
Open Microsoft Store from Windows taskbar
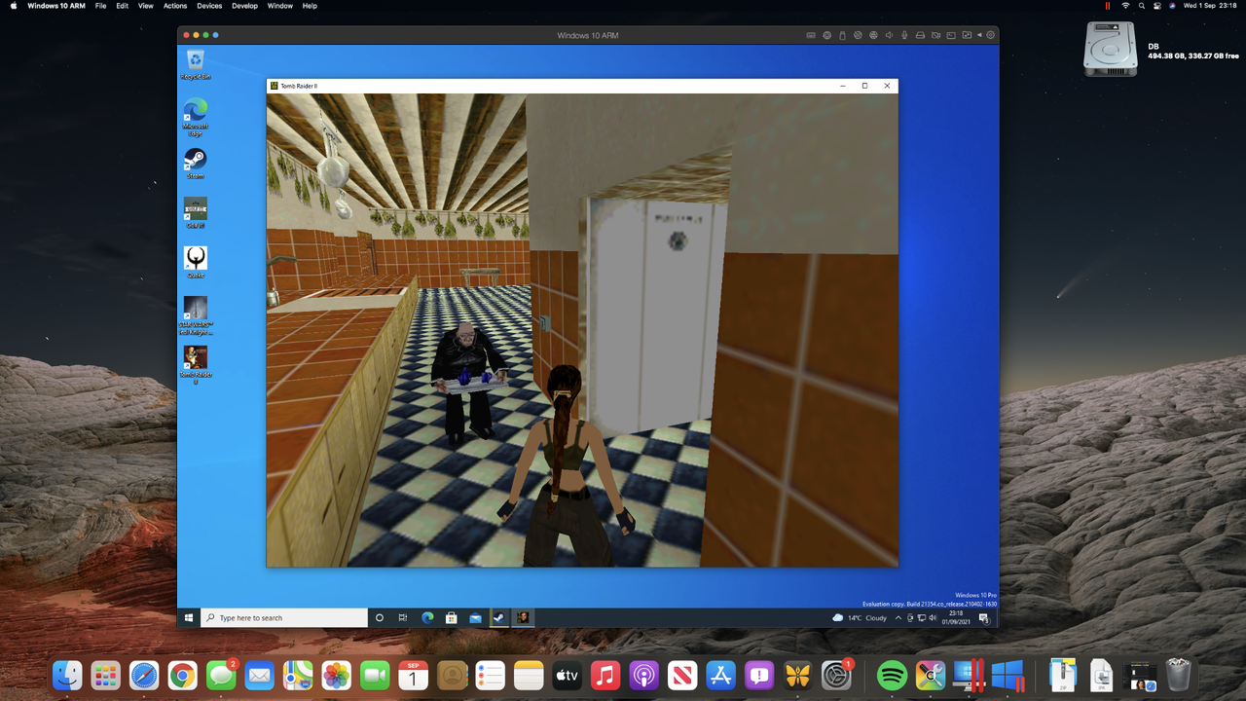point(452,618)
